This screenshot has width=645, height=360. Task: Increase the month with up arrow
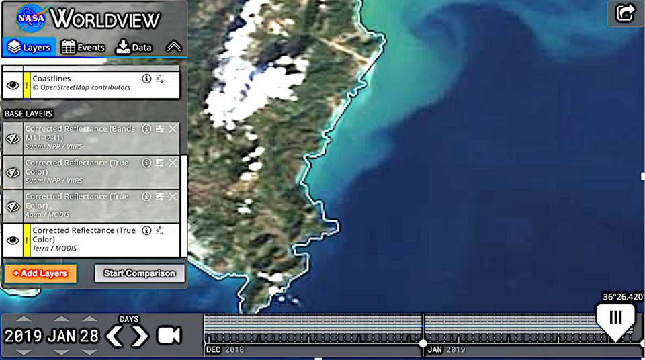pos(61,319)
